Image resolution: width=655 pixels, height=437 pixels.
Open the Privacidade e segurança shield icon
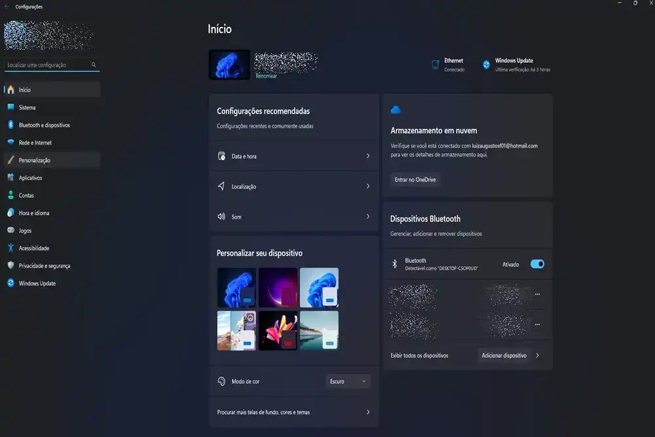click(10, 266)
